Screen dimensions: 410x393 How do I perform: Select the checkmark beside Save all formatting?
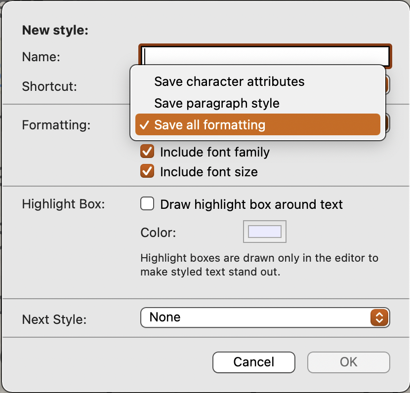click(x=144, y=125)
